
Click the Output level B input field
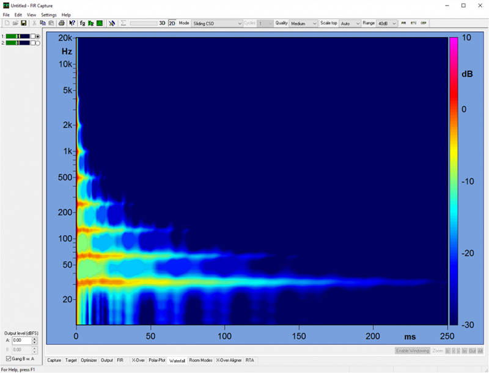(x=22, y=350)
